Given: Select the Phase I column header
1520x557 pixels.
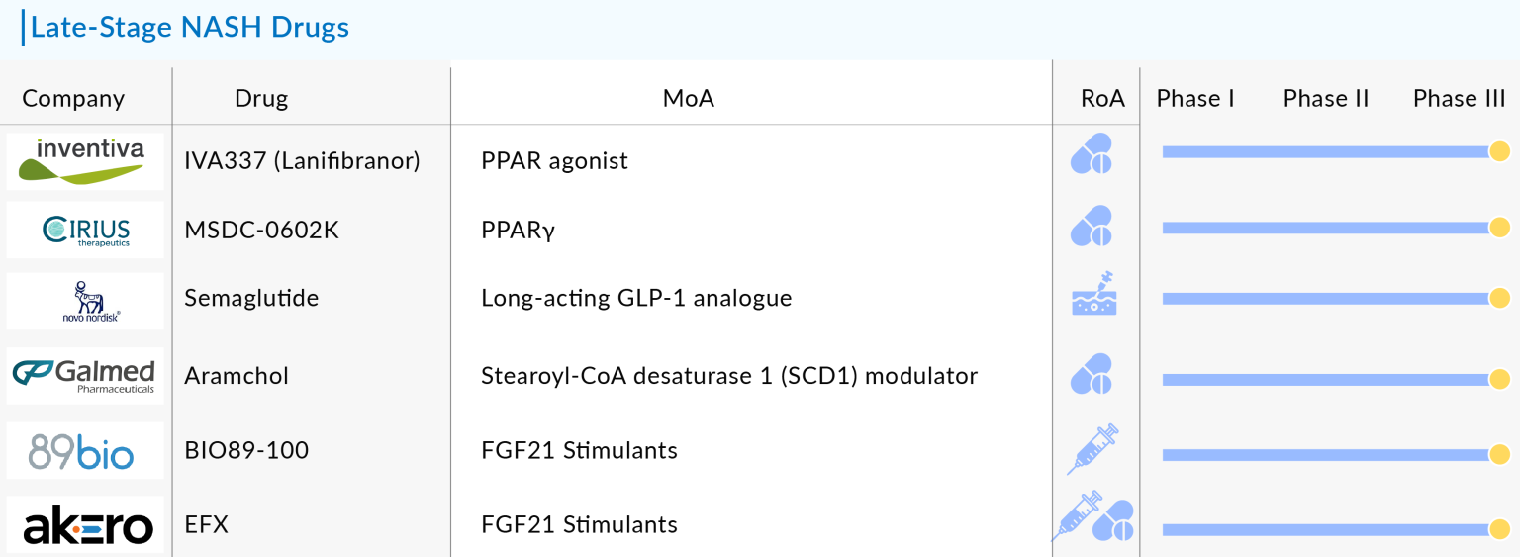Looking at the screenshot, I should click(1195, 98).
